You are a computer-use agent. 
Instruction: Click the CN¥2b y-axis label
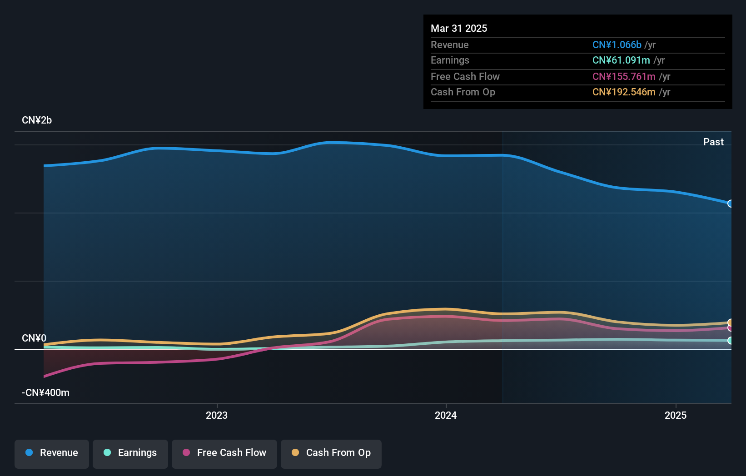37,120
